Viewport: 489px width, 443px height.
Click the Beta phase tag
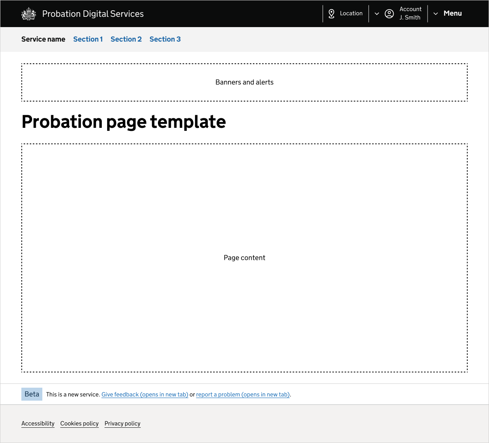(32, 394)
